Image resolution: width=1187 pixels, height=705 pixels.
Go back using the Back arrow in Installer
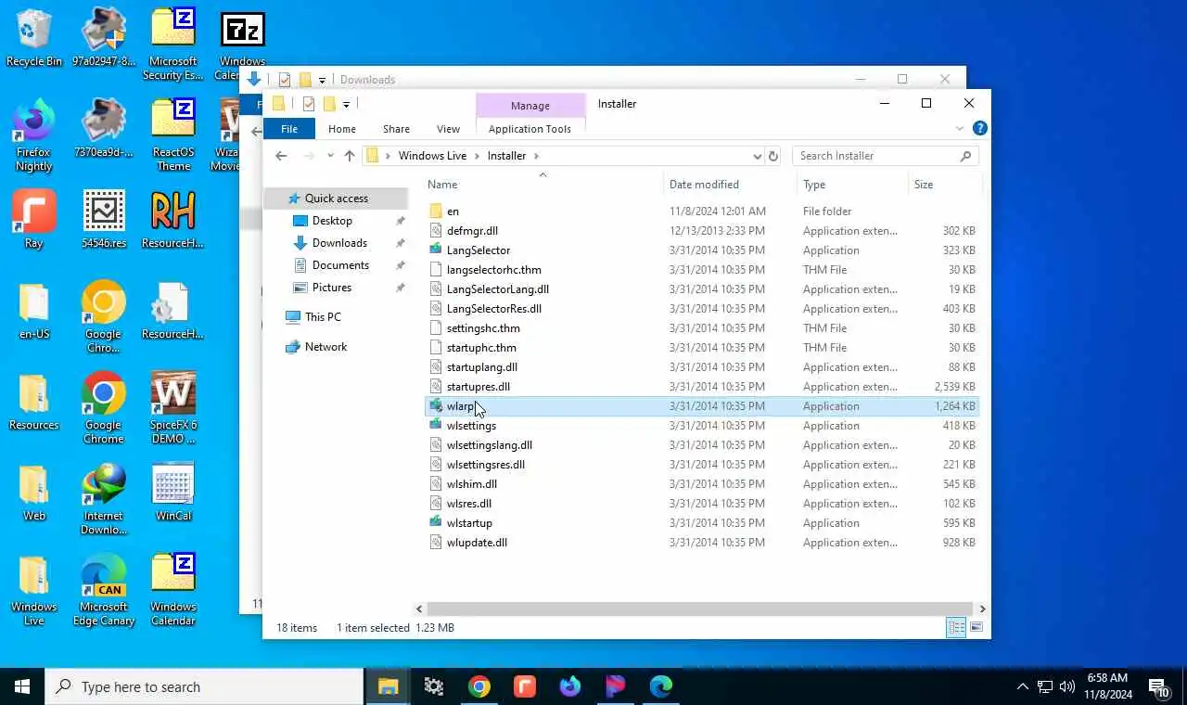click(x=281, y=156)
